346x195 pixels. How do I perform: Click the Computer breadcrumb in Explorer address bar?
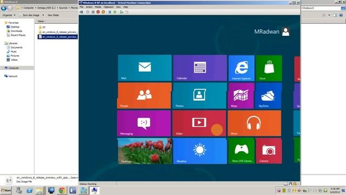click(x=29, y=8)
